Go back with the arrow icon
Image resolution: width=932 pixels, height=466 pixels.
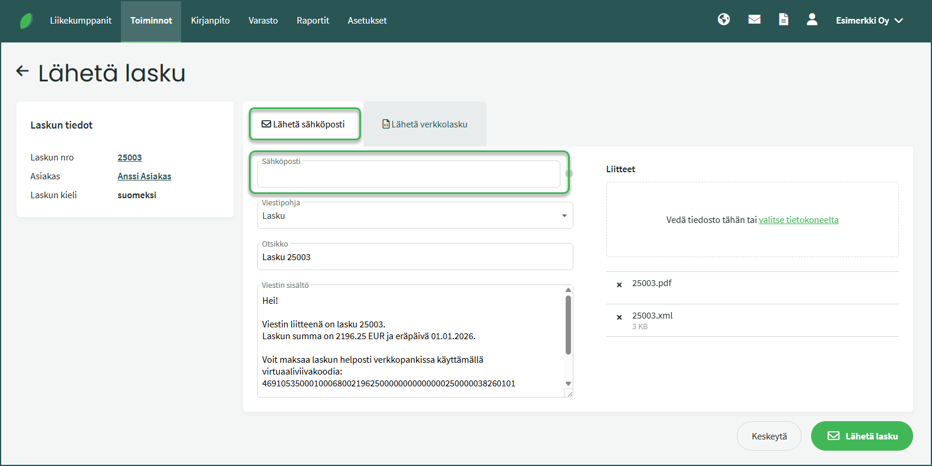(x=22, y=71)
